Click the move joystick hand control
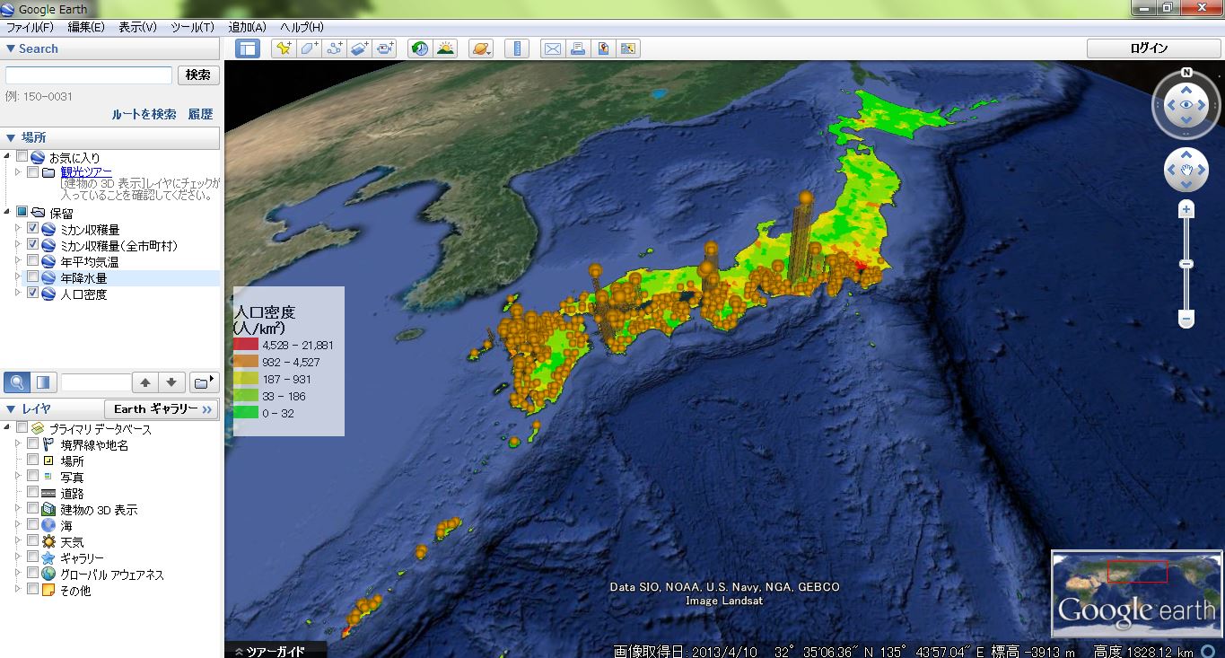The height and width of the screenshot is (658, 1225). coord(1186,169)
